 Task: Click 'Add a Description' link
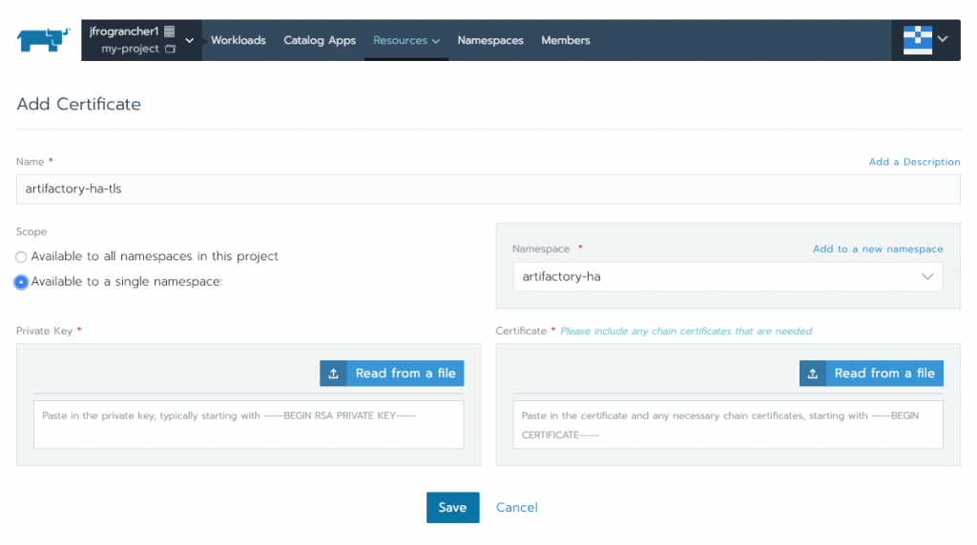point(914,162)
